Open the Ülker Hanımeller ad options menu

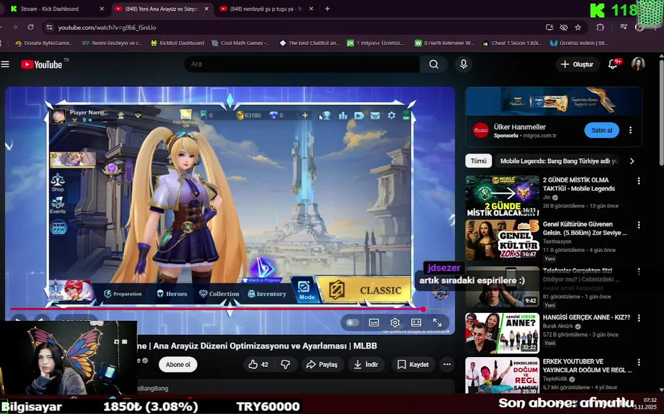click(631, 131)
